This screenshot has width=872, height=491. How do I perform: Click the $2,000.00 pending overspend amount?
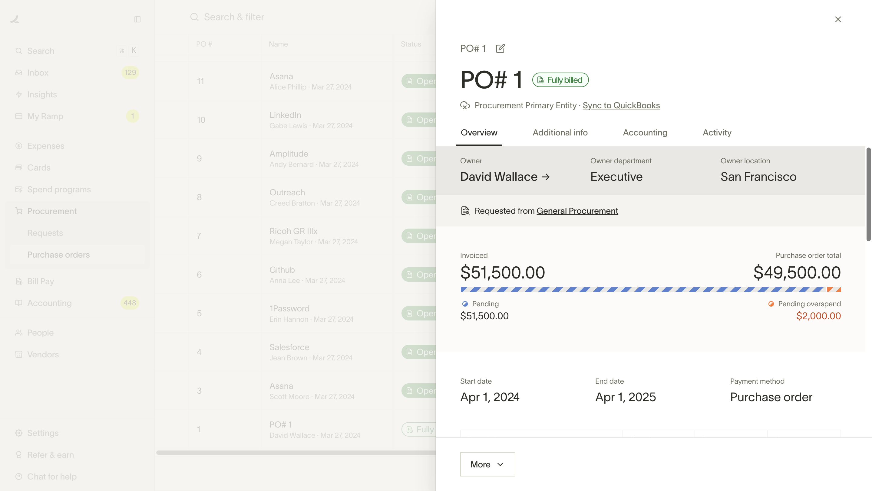[818, 316]
